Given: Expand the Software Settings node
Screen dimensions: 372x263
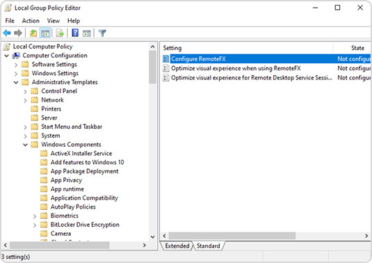Looking at the screenshot, I should click(x=16, y=65).
